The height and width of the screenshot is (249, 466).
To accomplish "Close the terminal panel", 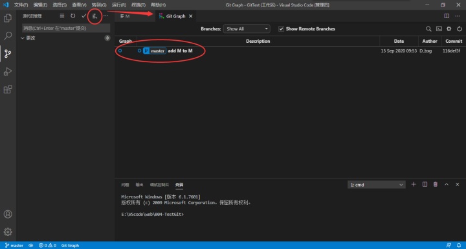I will (x=458, y=184).
